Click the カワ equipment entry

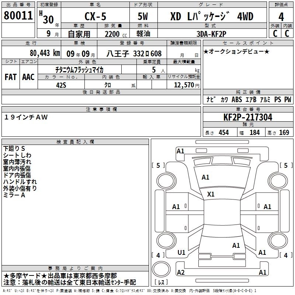coord(225,100)
